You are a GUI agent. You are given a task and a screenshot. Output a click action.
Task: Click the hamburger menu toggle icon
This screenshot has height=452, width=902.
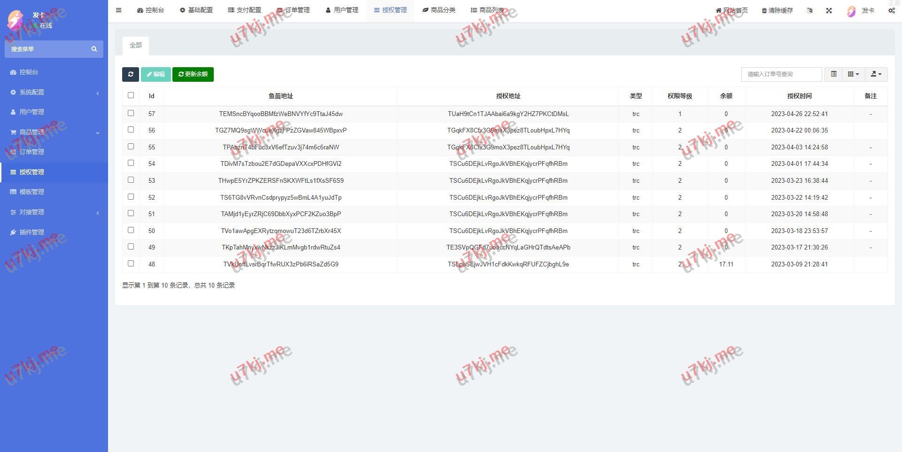(x=119, y=10)
